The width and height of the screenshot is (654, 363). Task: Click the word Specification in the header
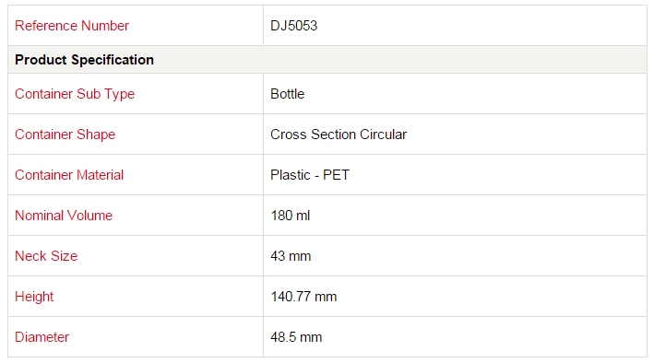[x=113, y=60]
